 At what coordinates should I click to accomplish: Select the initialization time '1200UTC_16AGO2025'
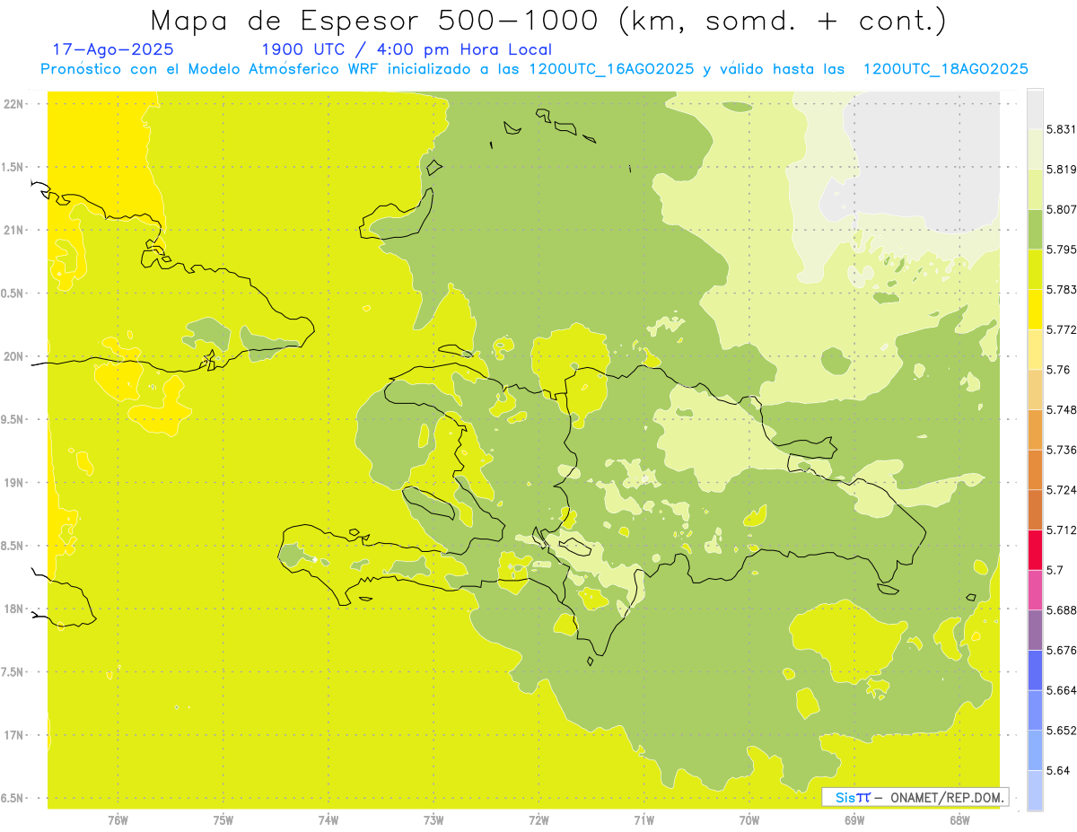(x=612, y=69)
